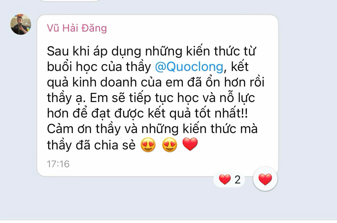This screenshot has height=223, width=337.
Task: Click the first heart-eyes emoji in message
Action: (148, 145)
